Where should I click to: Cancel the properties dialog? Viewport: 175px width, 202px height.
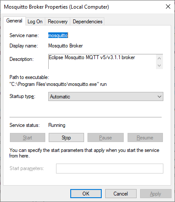coord(121,194)
